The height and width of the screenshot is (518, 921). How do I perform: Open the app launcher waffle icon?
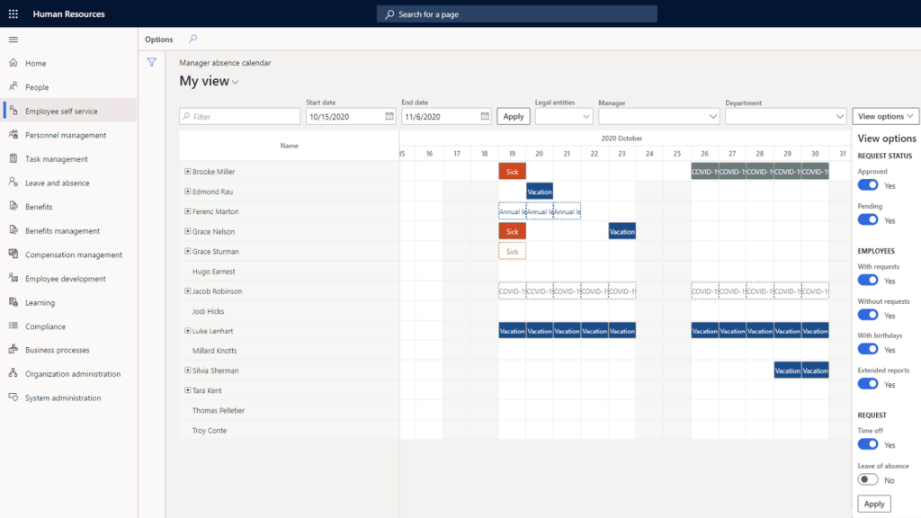click(x=13, y=14)
